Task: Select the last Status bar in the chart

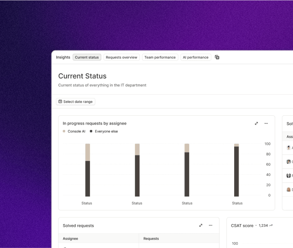Action: click(x=236, y=171)
